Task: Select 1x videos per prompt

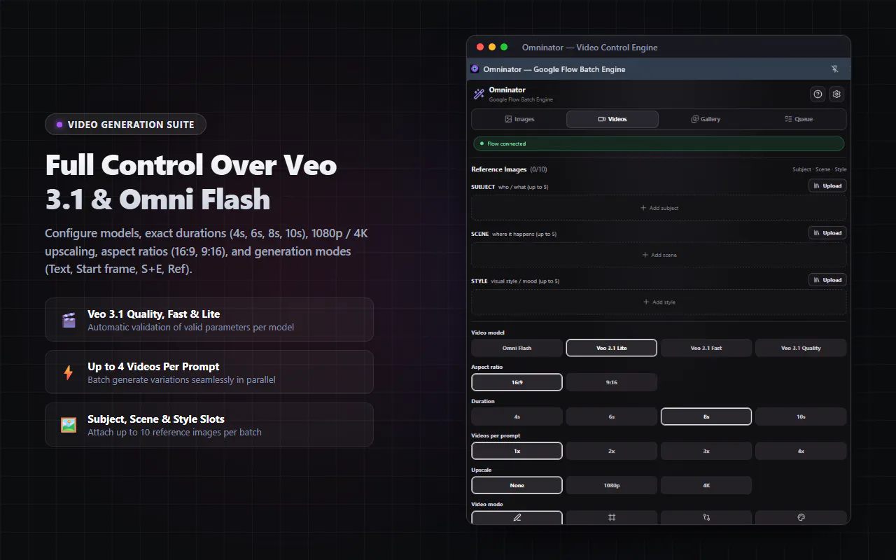Action: (517, 451)
